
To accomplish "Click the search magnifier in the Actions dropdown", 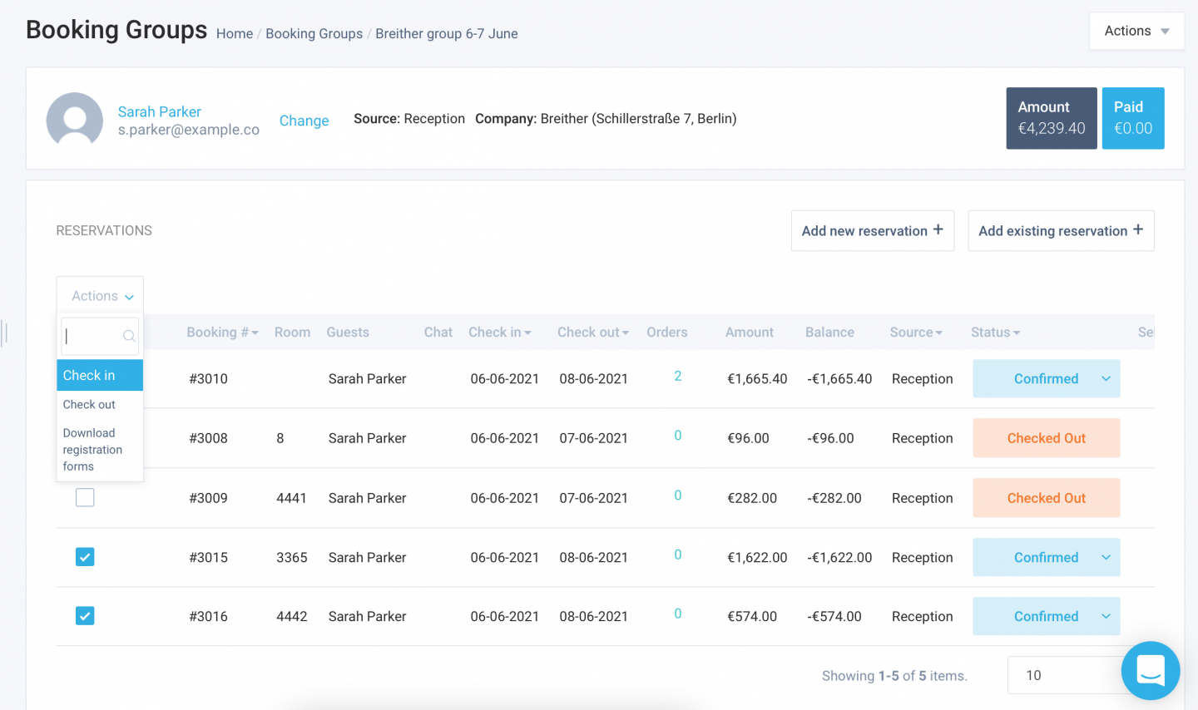I will pos(129,336).
